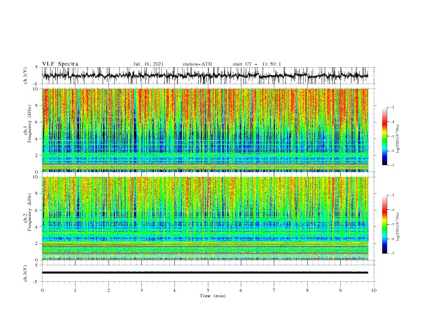The height and width of the screenshot is (326, 421).
Task: Click time axis tick label "6"
Action: coord(241,290)
